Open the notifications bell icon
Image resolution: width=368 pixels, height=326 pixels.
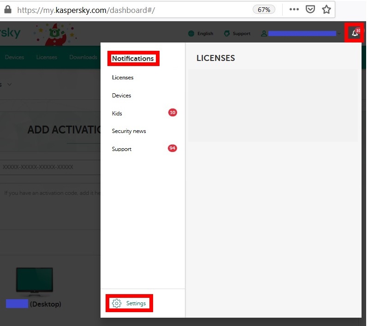tap(355, 33)
